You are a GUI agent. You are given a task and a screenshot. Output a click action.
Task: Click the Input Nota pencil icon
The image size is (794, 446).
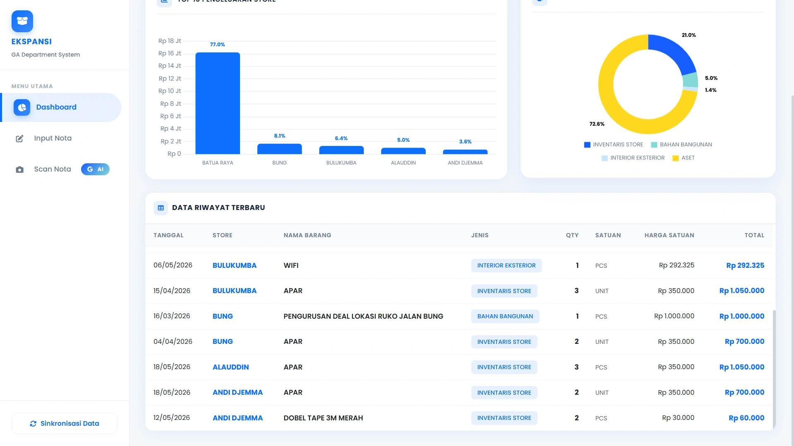(x=19, y=138)
